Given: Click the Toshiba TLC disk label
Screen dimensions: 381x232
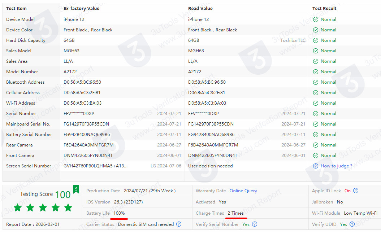Looking at the screenshot, I should [293, 40].
